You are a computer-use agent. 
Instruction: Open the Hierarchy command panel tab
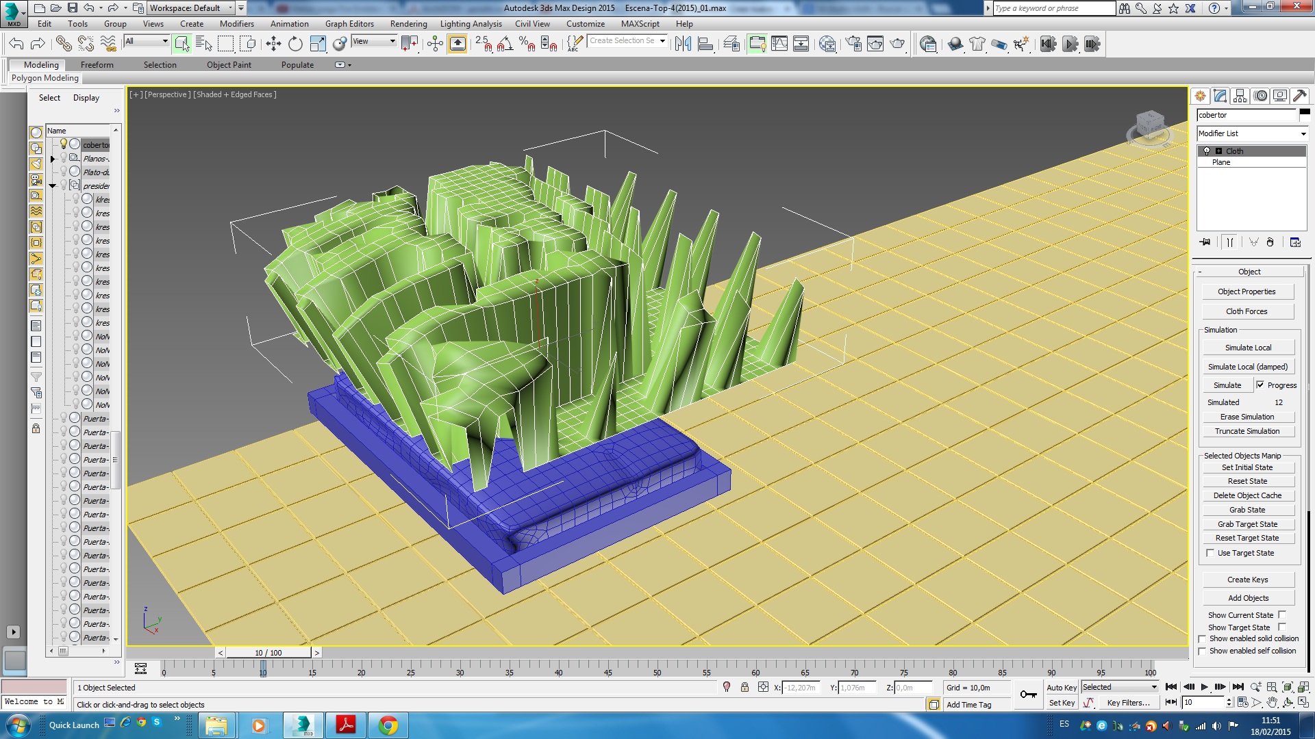pos(1240,96)
